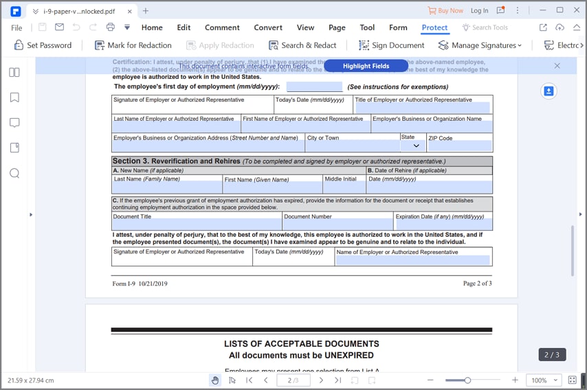Screen dimensions: 587x390
Task: Click the Email envelope icon
Action: [x=59, y=27]
